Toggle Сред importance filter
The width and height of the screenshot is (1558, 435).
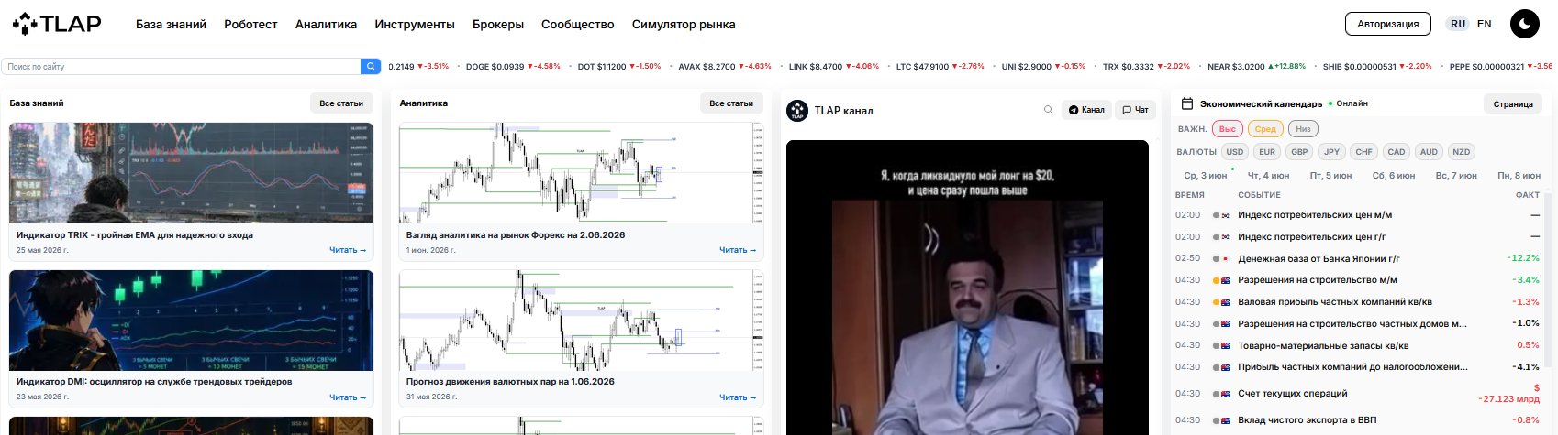(x=1265, y=129)
